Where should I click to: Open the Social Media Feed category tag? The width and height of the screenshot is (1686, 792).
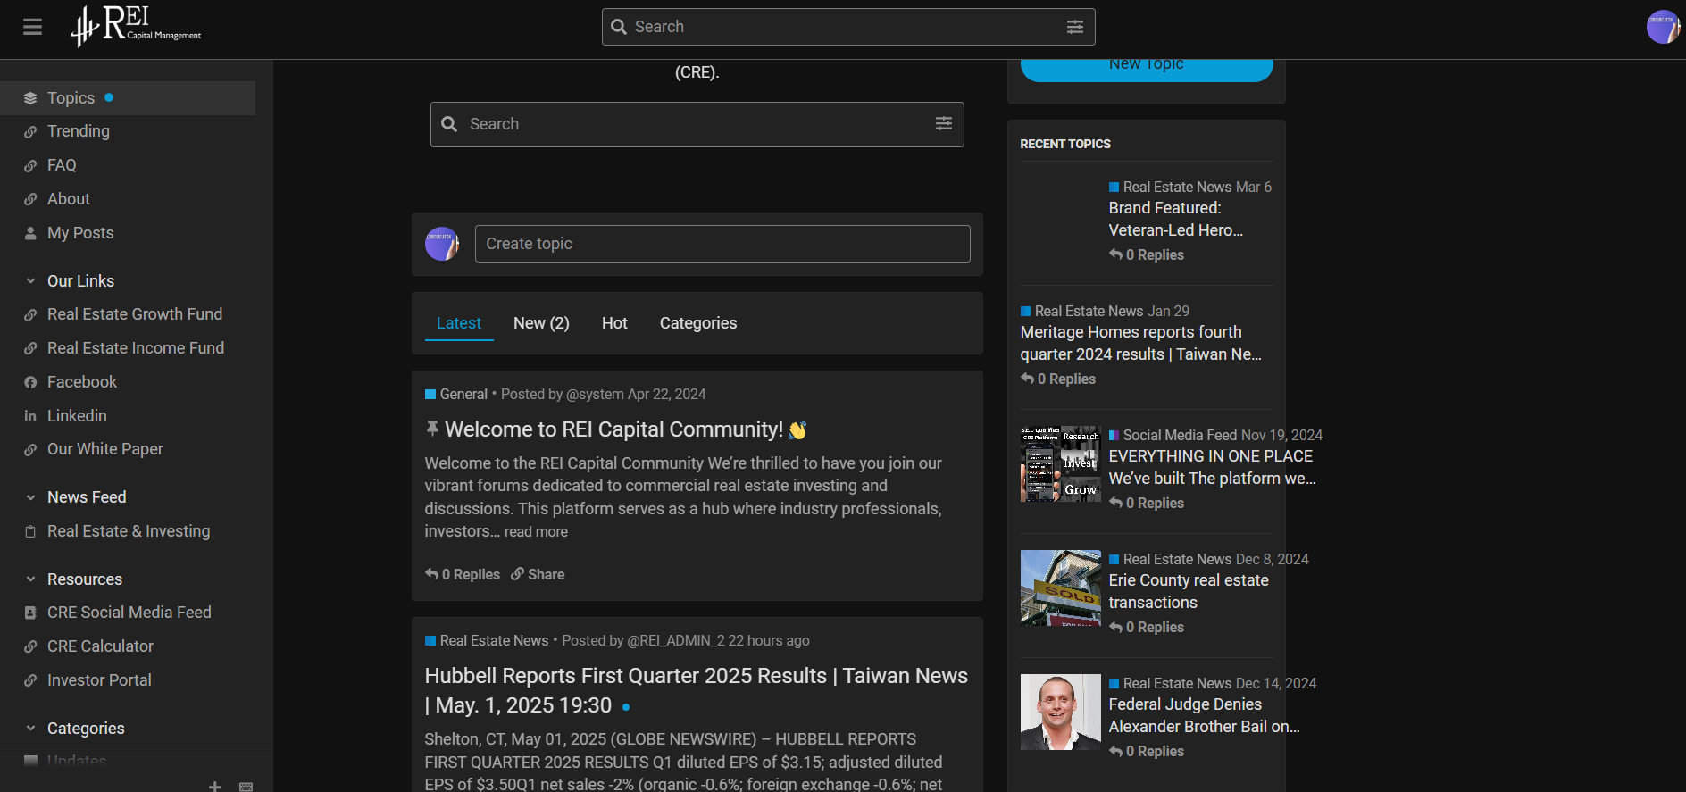coord(1173,435)
